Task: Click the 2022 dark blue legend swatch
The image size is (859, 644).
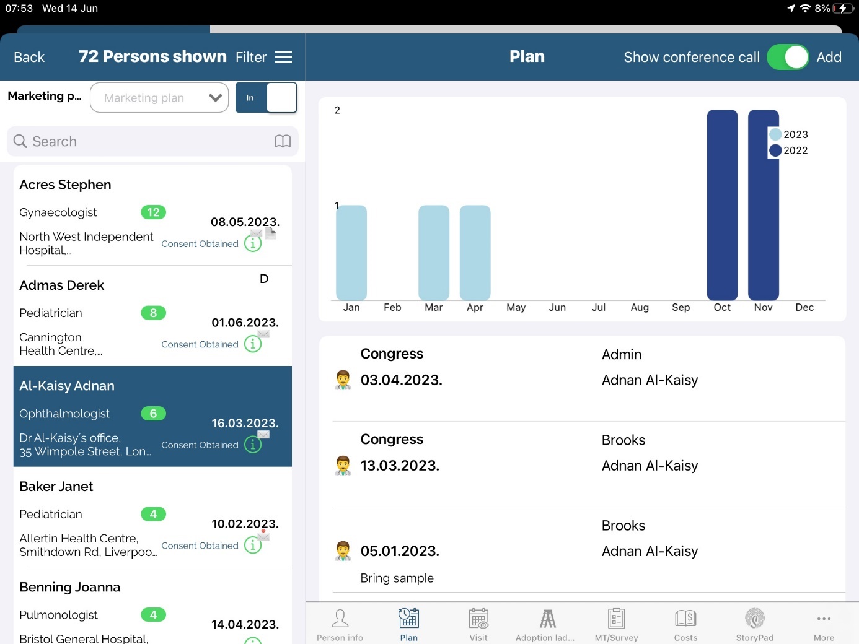Action: click(x=775, y=150)
